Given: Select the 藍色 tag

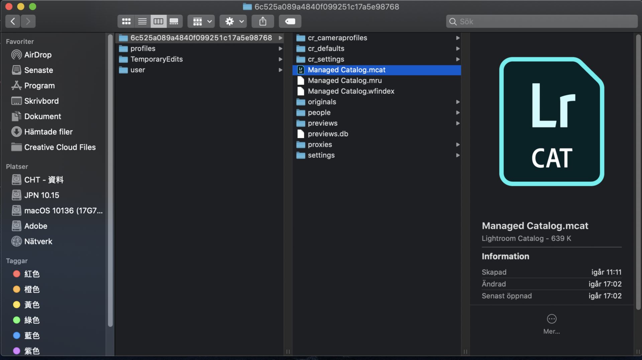Looking at the screenshot, I should (x=32, y=335).
